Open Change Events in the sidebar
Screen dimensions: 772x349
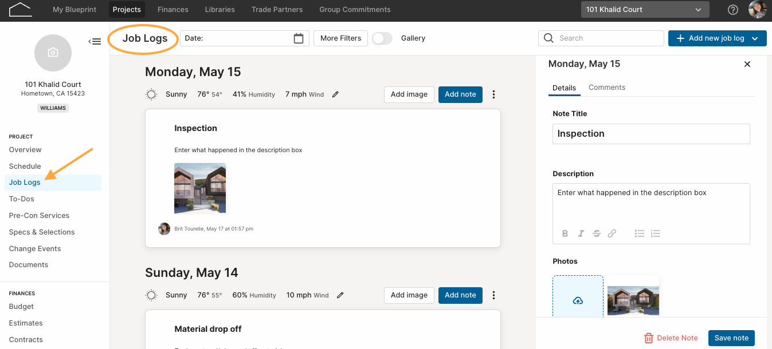[35, 249]
